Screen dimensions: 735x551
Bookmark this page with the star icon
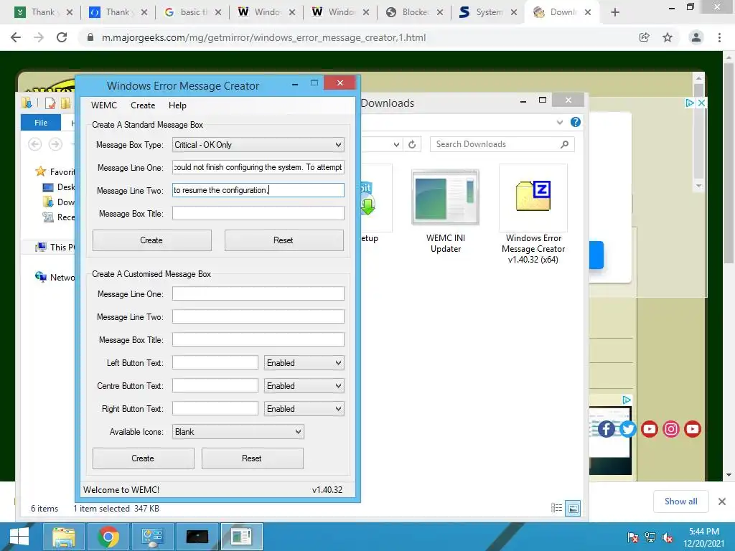tap(668, 37)
